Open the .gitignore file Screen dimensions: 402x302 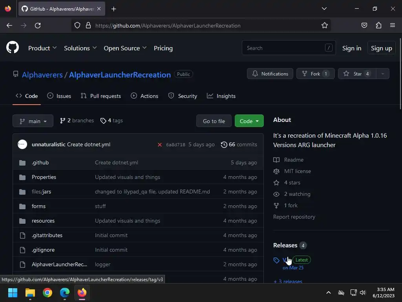point(43,250)
